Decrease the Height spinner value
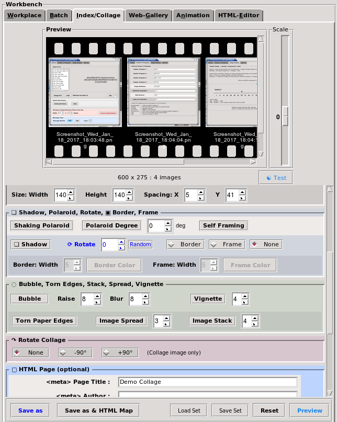 coord(130,198)
